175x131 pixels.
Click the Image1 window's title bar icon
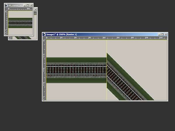(x=45, y=34)
